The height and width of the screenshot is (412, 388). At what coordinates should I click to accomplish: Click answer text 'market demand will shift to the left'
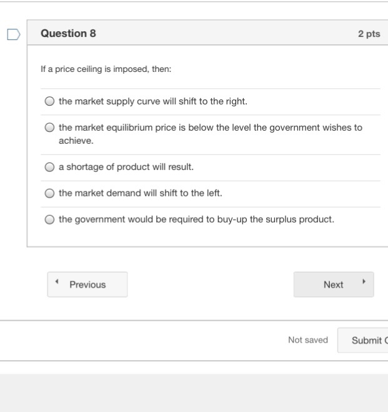pyautogui.click(x=141, y=193)
